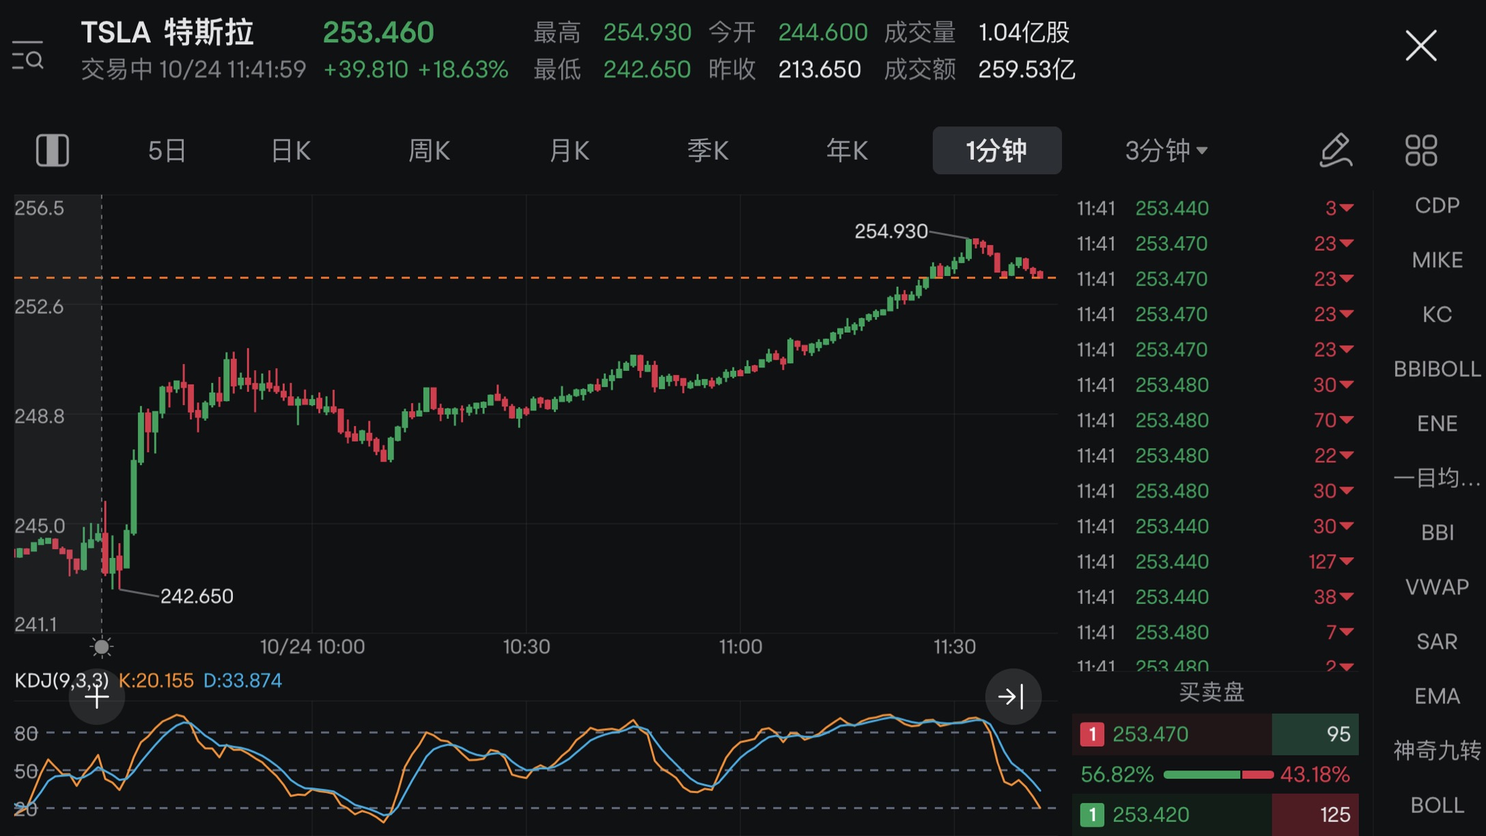Select the KC indicator

click(x=1437, y=314)
